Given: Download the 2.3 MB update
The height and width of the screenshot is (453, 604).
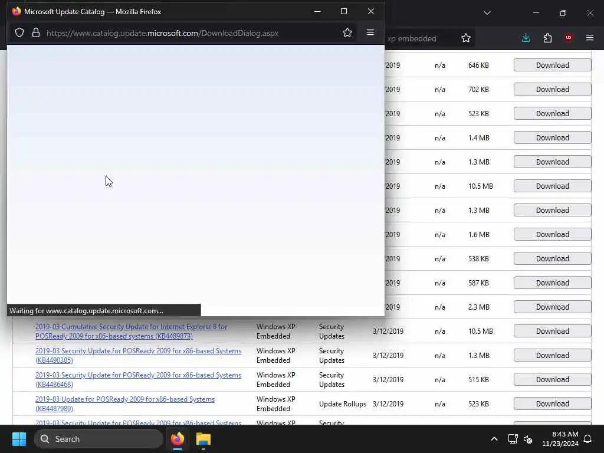Looking at the screenshot, I should point(552,307).
